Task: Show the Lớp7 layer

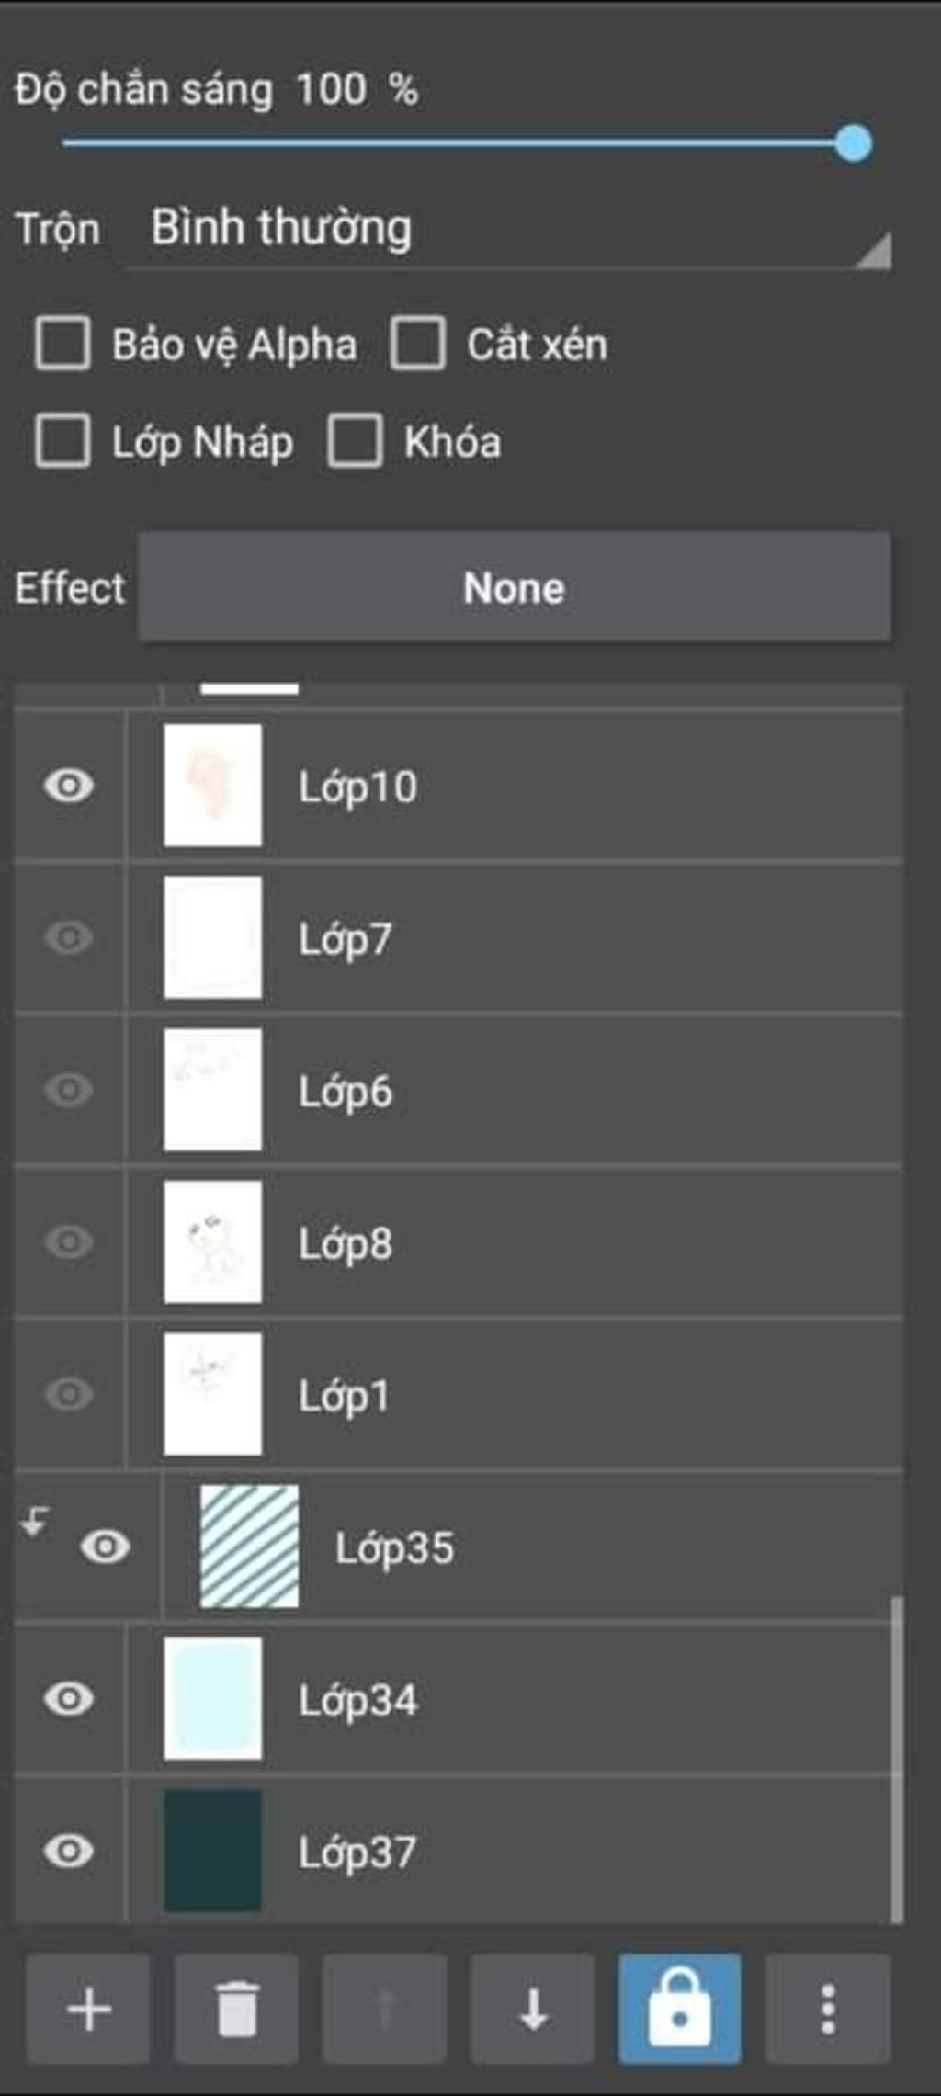Action: [69, 937]
